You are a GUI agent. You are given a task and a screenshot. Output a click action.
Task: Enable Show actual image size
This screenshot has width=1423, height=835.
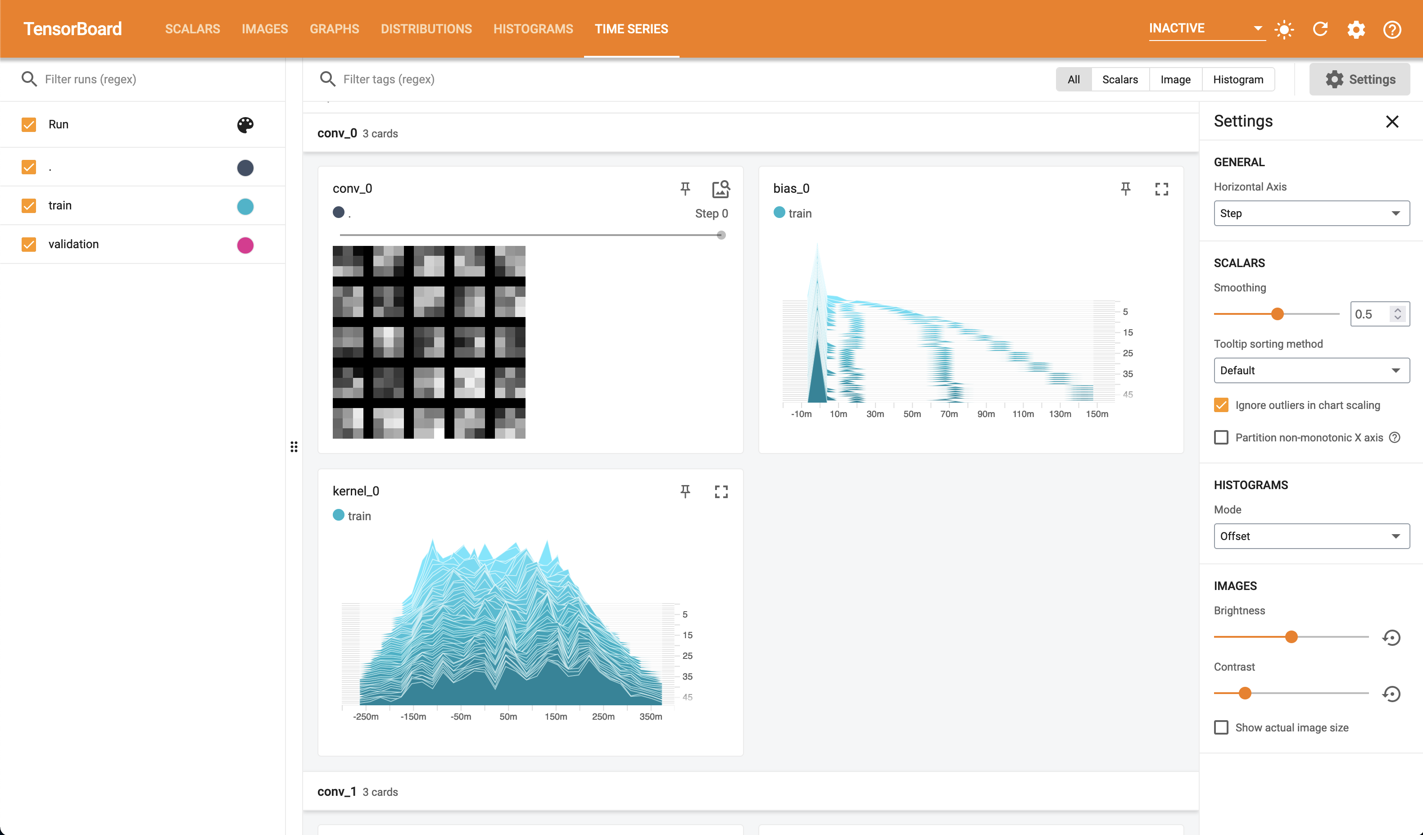[1221, 727]
